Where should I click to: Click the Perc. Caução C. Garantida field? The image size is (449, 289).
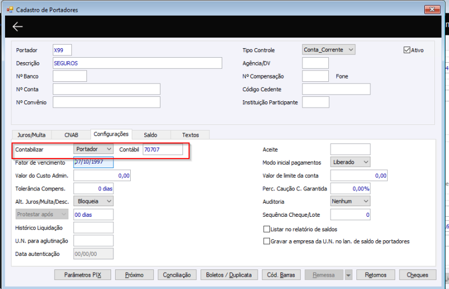350,189
